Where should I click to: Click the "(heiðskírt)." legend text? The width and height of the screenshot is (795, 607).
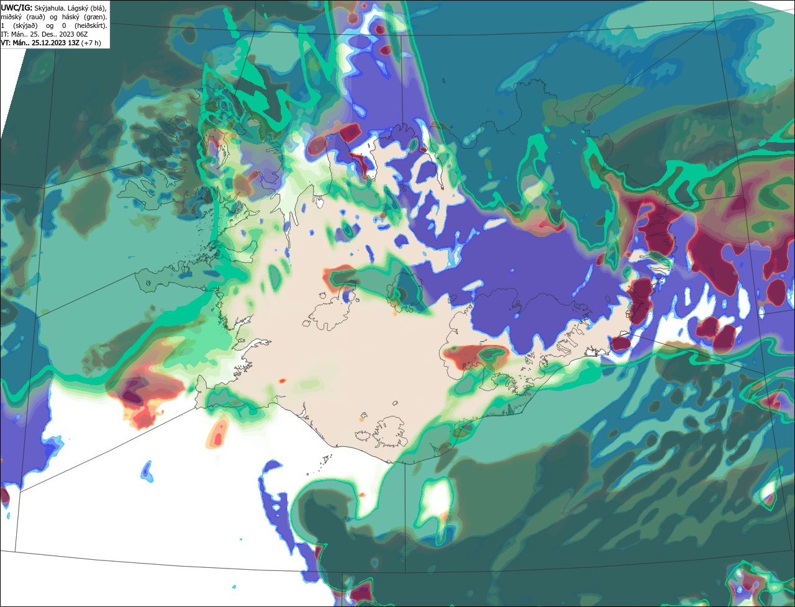click(x=91, y=26)
